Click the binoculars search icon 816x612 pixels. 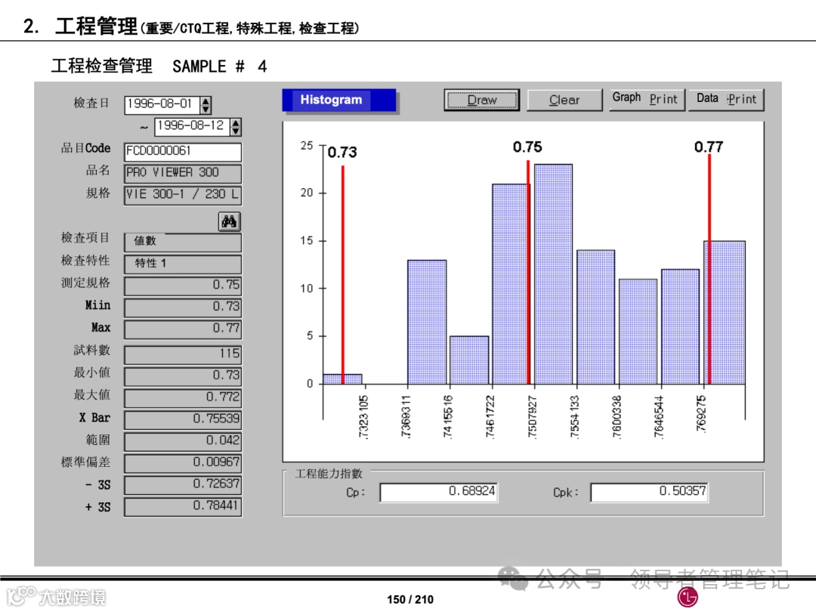(229, 221)
